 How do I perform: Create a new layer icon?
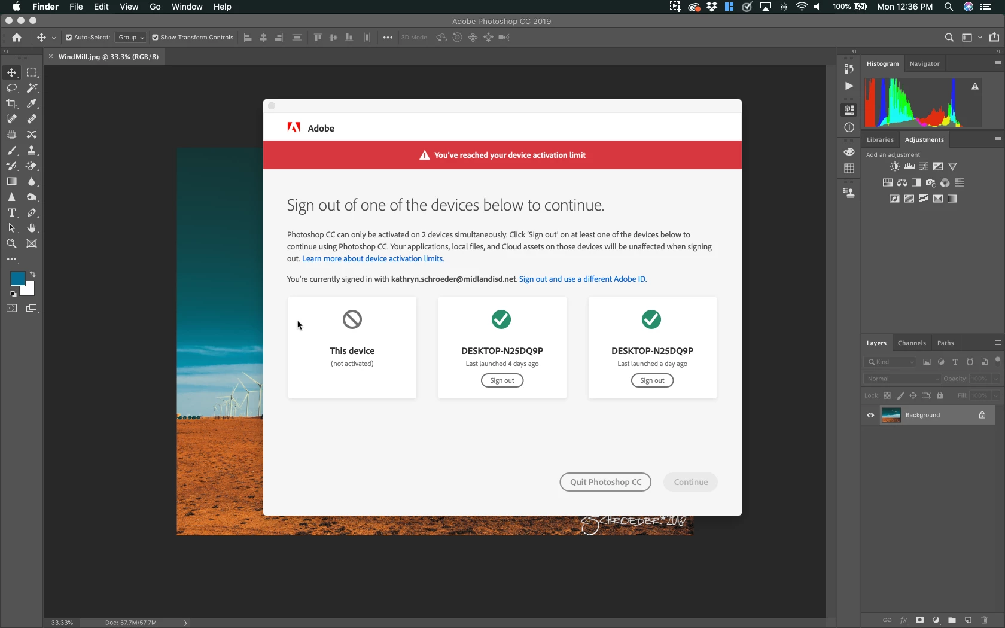point(968,620)
